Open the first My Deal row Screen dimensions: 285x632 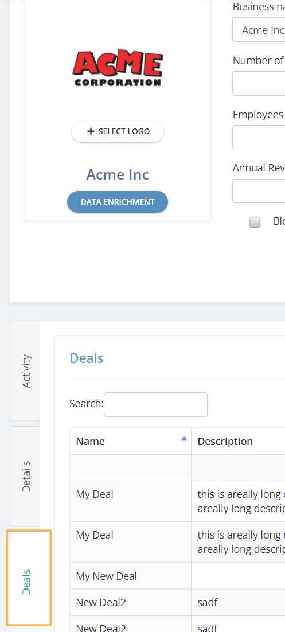177,501
